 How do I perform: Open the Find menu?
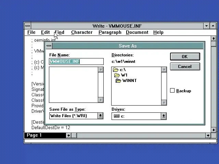click(60, 32)
